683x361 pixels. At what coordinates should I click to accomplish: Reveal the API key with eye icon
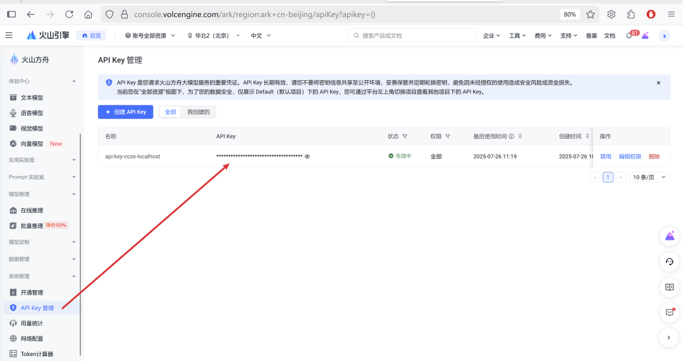pos(307,157)
